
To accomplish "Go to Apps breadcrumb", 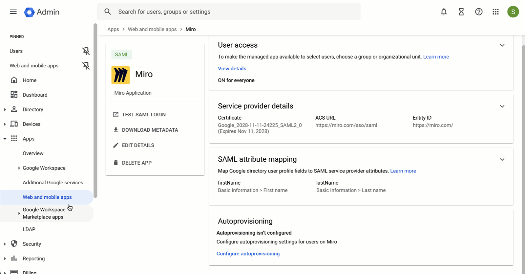I will click(x=113, y=29).
